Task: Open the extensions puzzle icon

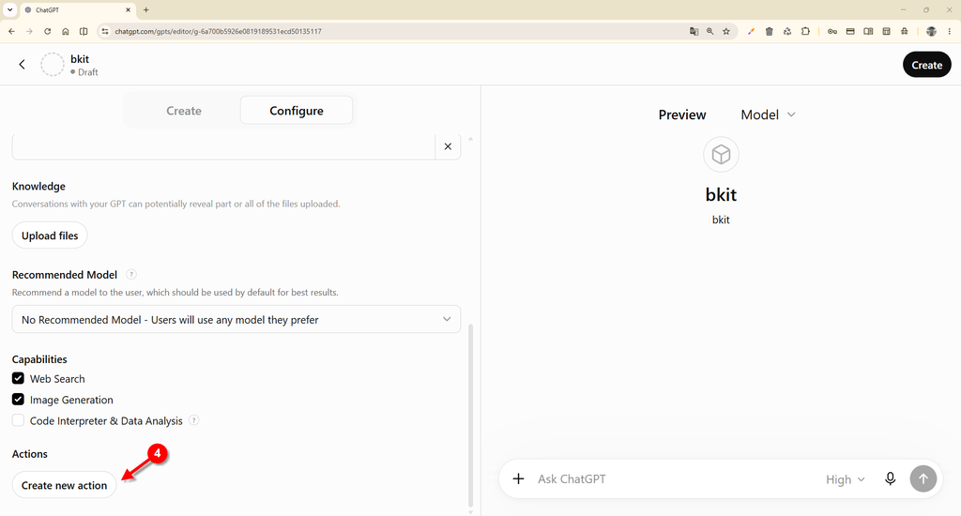Action: [x=805, y=31]
